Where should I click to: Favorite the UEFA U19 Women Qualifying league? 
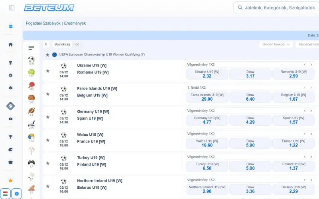[47, 55]
